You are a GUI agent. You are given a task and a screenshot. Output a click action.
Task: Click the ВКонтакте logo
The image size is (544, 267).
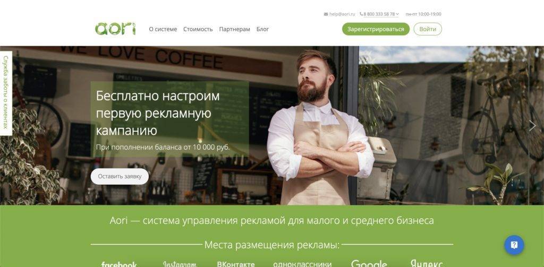(x=236, y=264)
